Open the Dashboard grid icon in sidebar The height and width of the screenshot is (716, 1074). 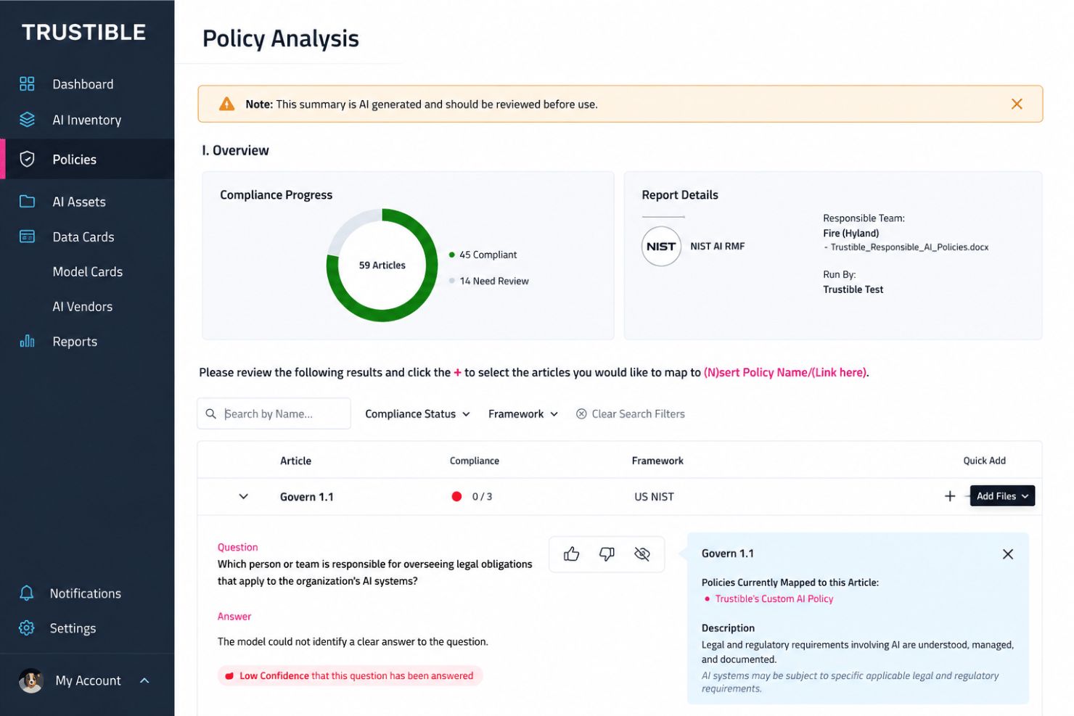[27, 84]
